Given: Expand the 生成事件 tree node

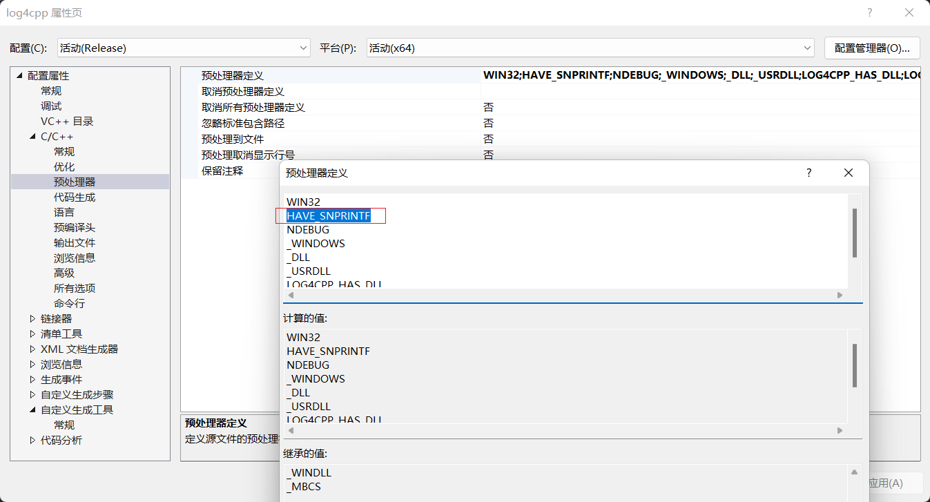Looking at the screenshot, I should click(x=31, y=379).
